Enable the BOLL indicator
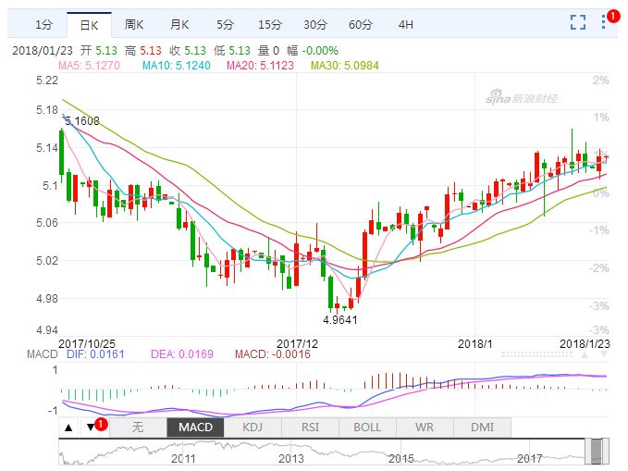This screenshot has width=628, height=471. 367,428
